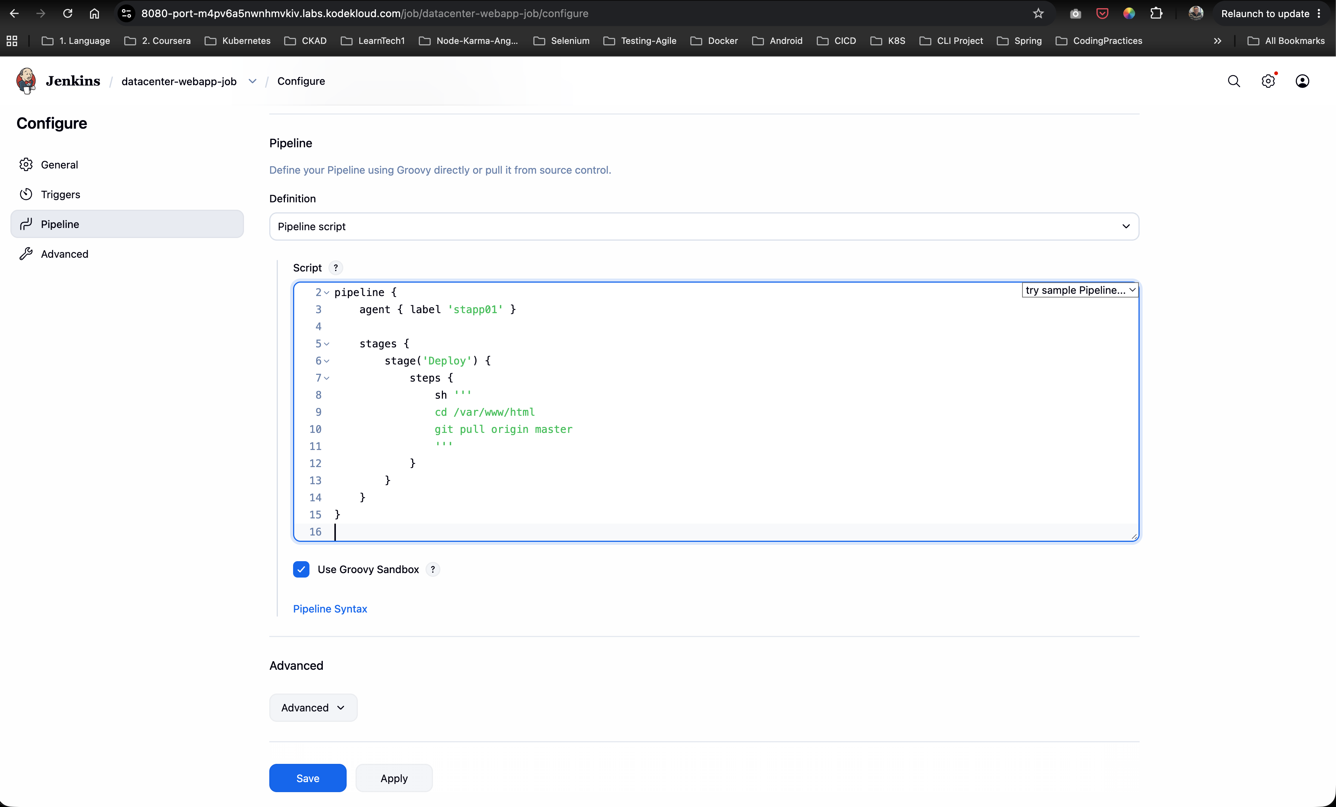Collapse the steps block fold arrow on line 7

[x=327, y=378]
